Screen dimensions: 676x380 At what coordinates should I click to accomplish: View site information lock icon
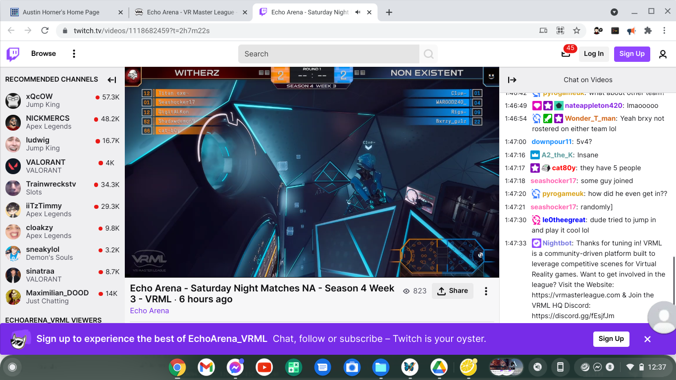[x=65, y=31]
